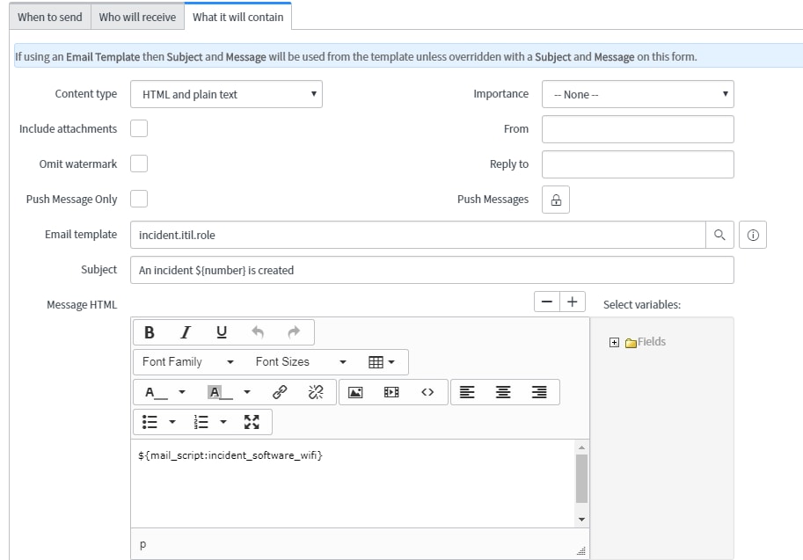Look up Email template with magnifier icon

[719, 235]
